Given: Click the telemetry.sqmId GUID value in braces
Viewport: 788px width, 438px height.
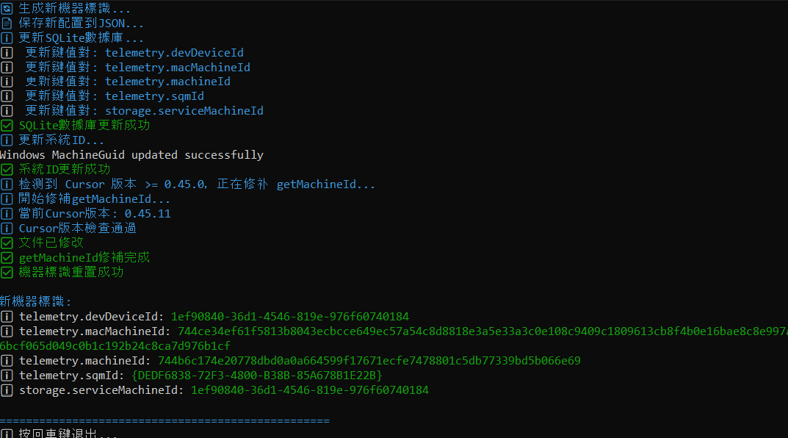Looking at the screenshot, I should tap(256, 376).
